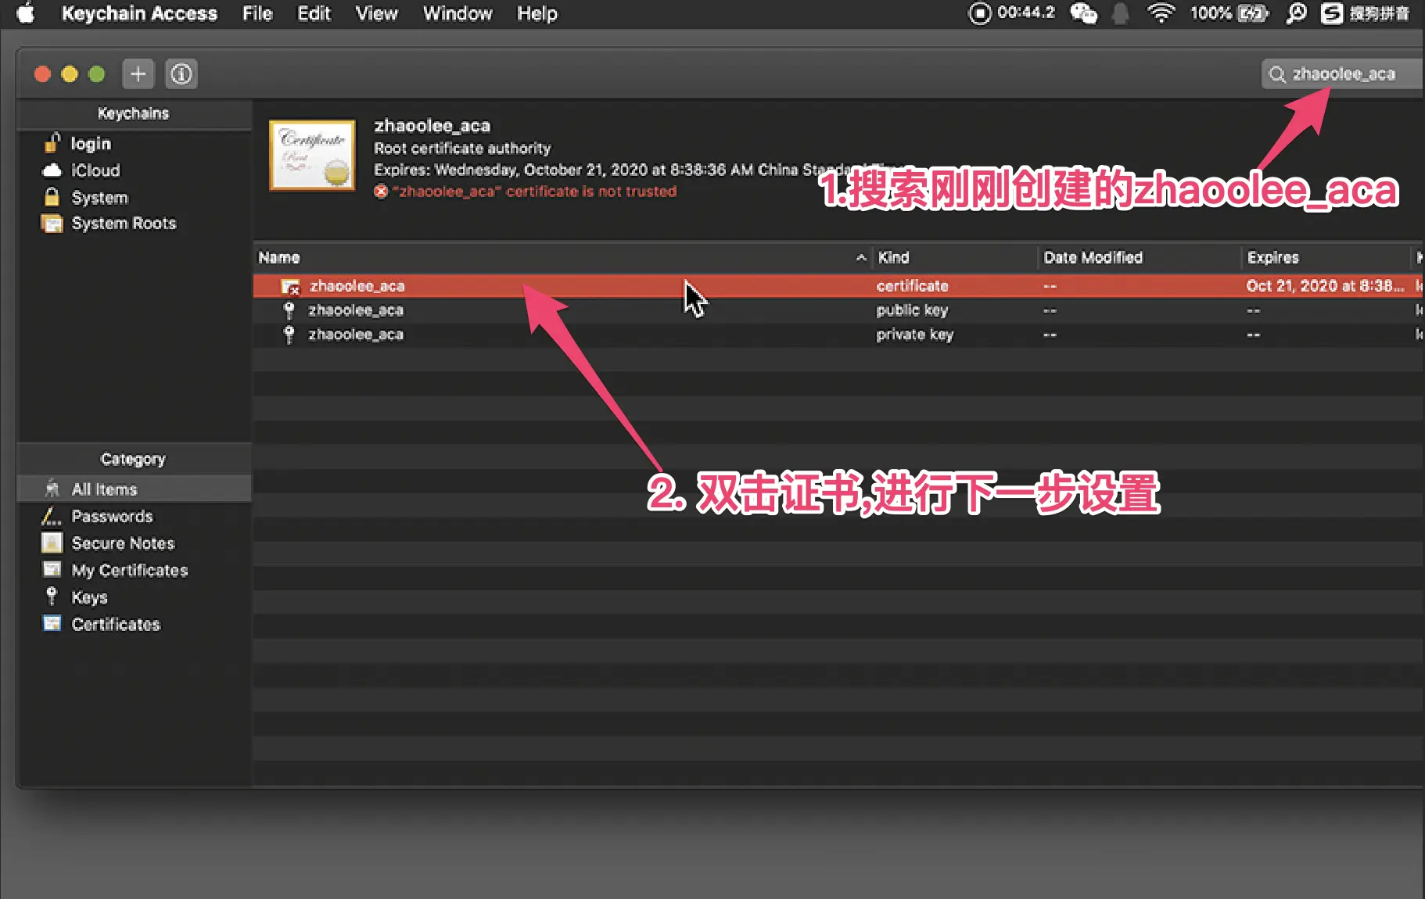Viewport: 1425px width, 899px height.
Task: Click the battery 100% indicator in menu bar
Action: [1229, 13]
